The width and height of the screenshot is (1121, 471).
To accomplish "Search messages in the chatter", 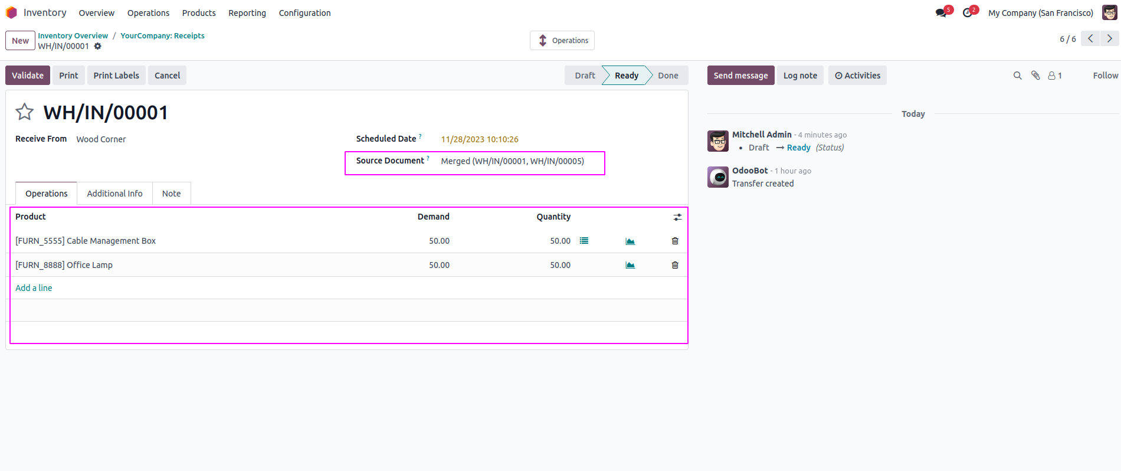I will click(1017, 76).
